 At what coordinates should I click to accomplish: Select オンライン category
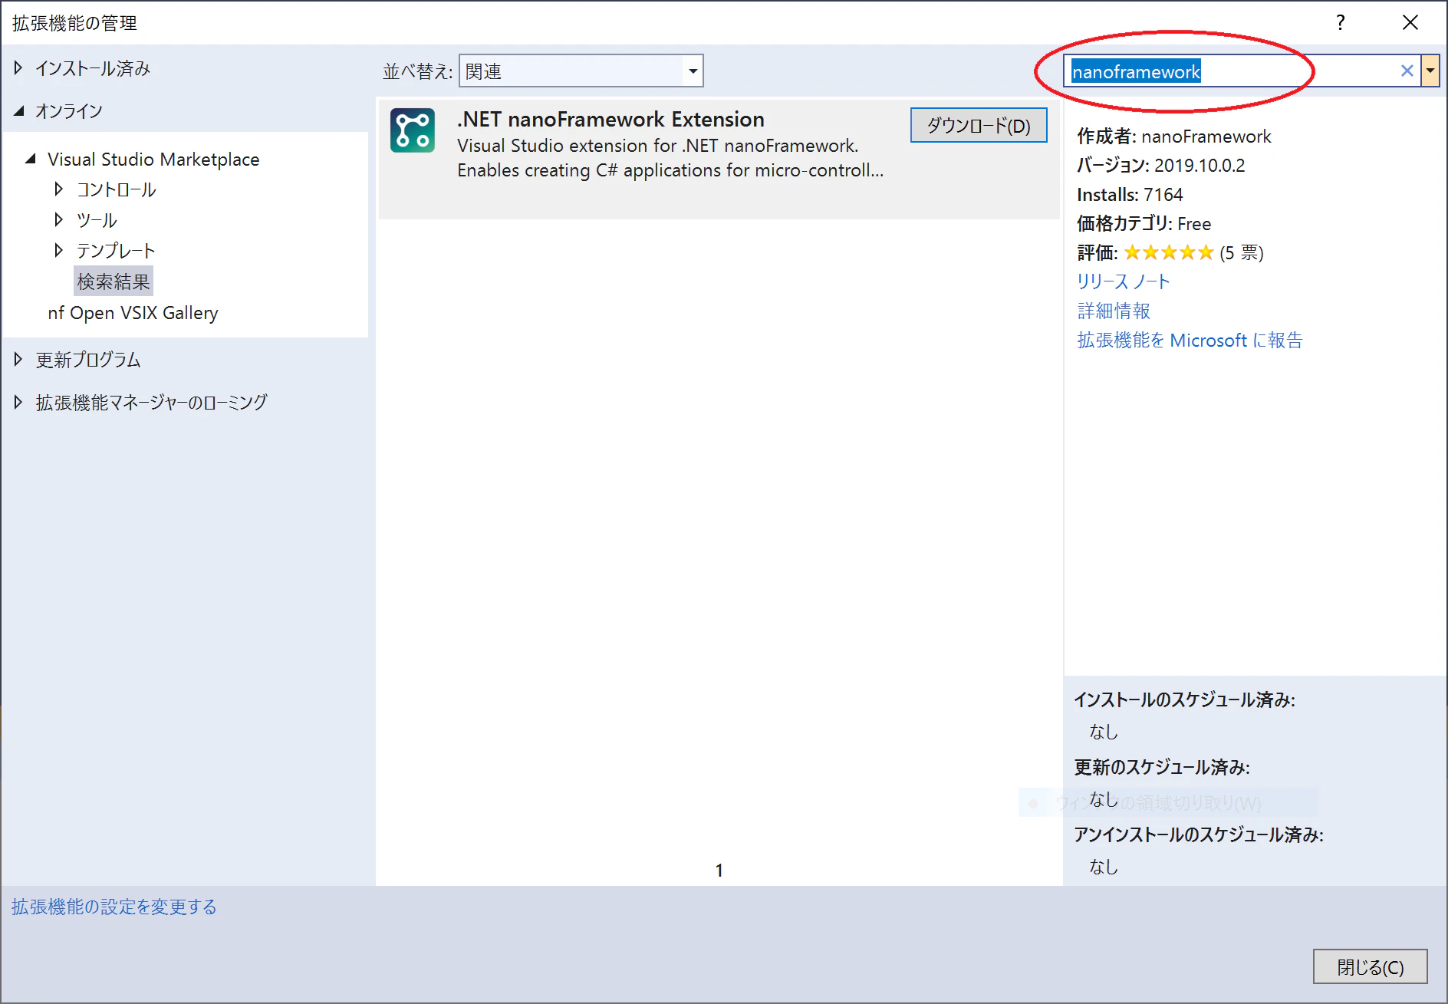(x=69, y=111)
